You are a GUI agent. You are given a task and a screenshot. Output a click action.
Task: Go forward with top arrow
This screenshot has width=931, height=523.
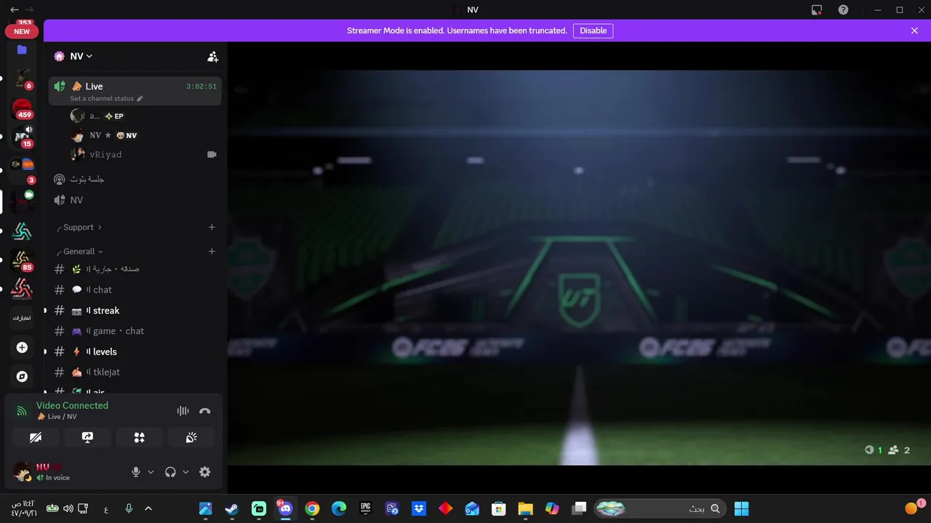pos(29,10)
